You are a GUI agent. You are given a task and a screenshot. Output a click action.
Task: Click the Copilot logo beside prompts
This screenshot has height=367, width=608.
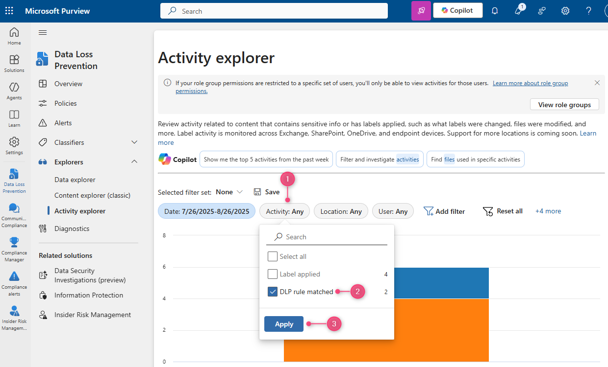tap(165, 159)
